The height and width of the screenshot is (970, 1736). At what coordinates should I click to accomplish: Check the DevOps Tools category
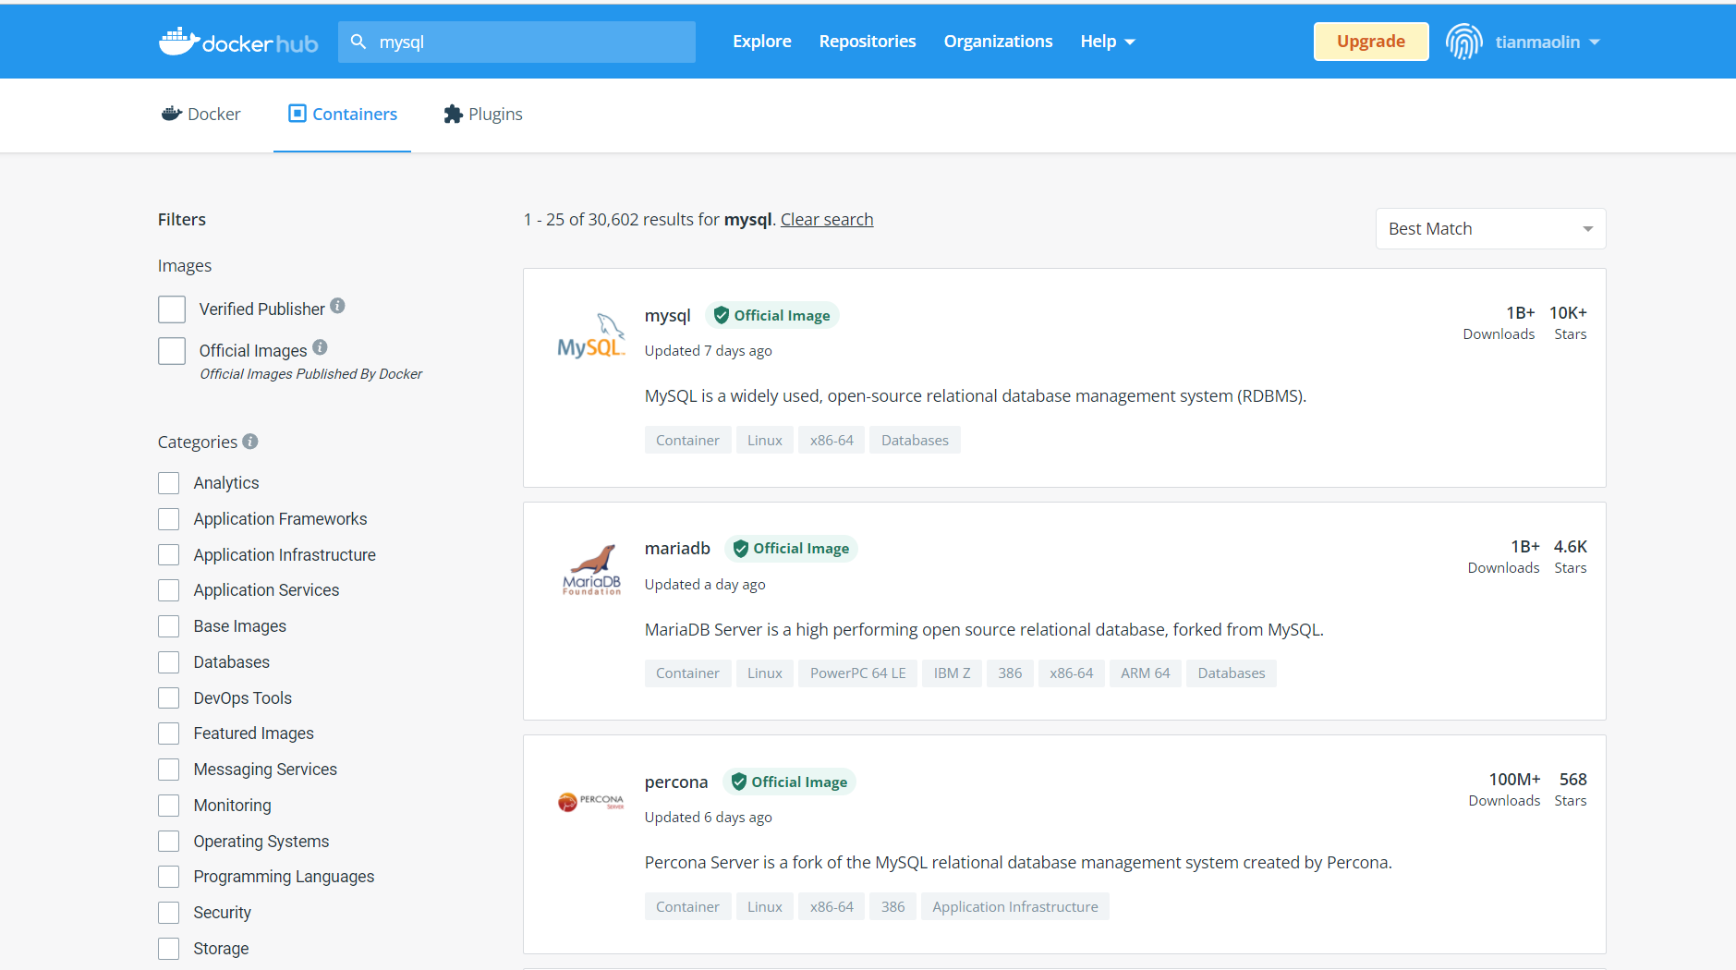coord(168,697)
